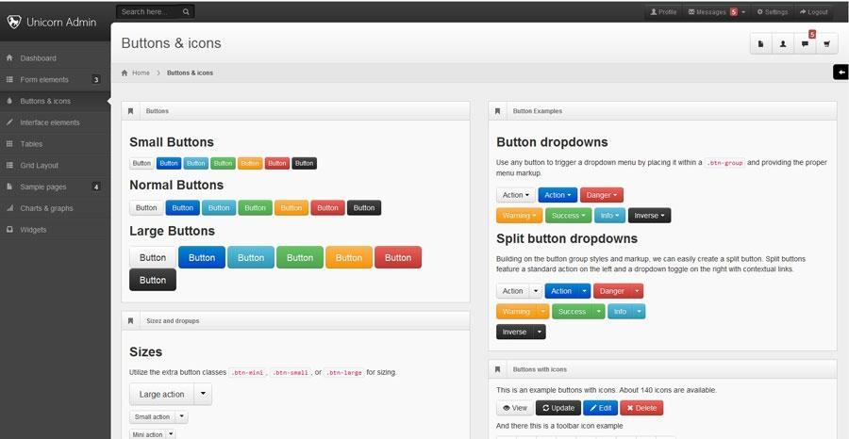849x439 pixels.
Task: Click the shopping cart icon in page header
Action: tap(826, 44)
